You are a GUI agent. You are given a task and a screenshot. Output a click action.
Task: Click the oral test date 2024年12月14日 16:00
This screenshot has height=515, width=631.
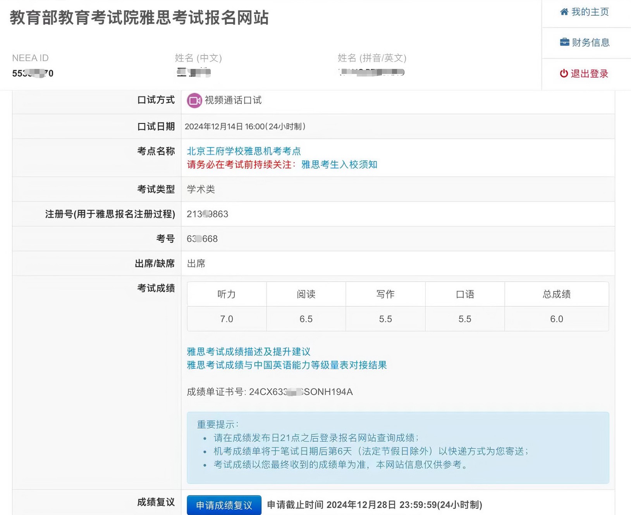coord(245,127)
